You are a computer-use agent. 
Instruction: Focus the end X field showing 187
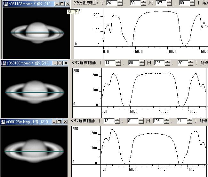pyautogui.click(x=161, y=3)
